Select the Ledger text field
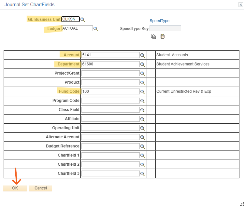Image resolution: width=244 pixels, height=207 pixels. coord(77,28)
